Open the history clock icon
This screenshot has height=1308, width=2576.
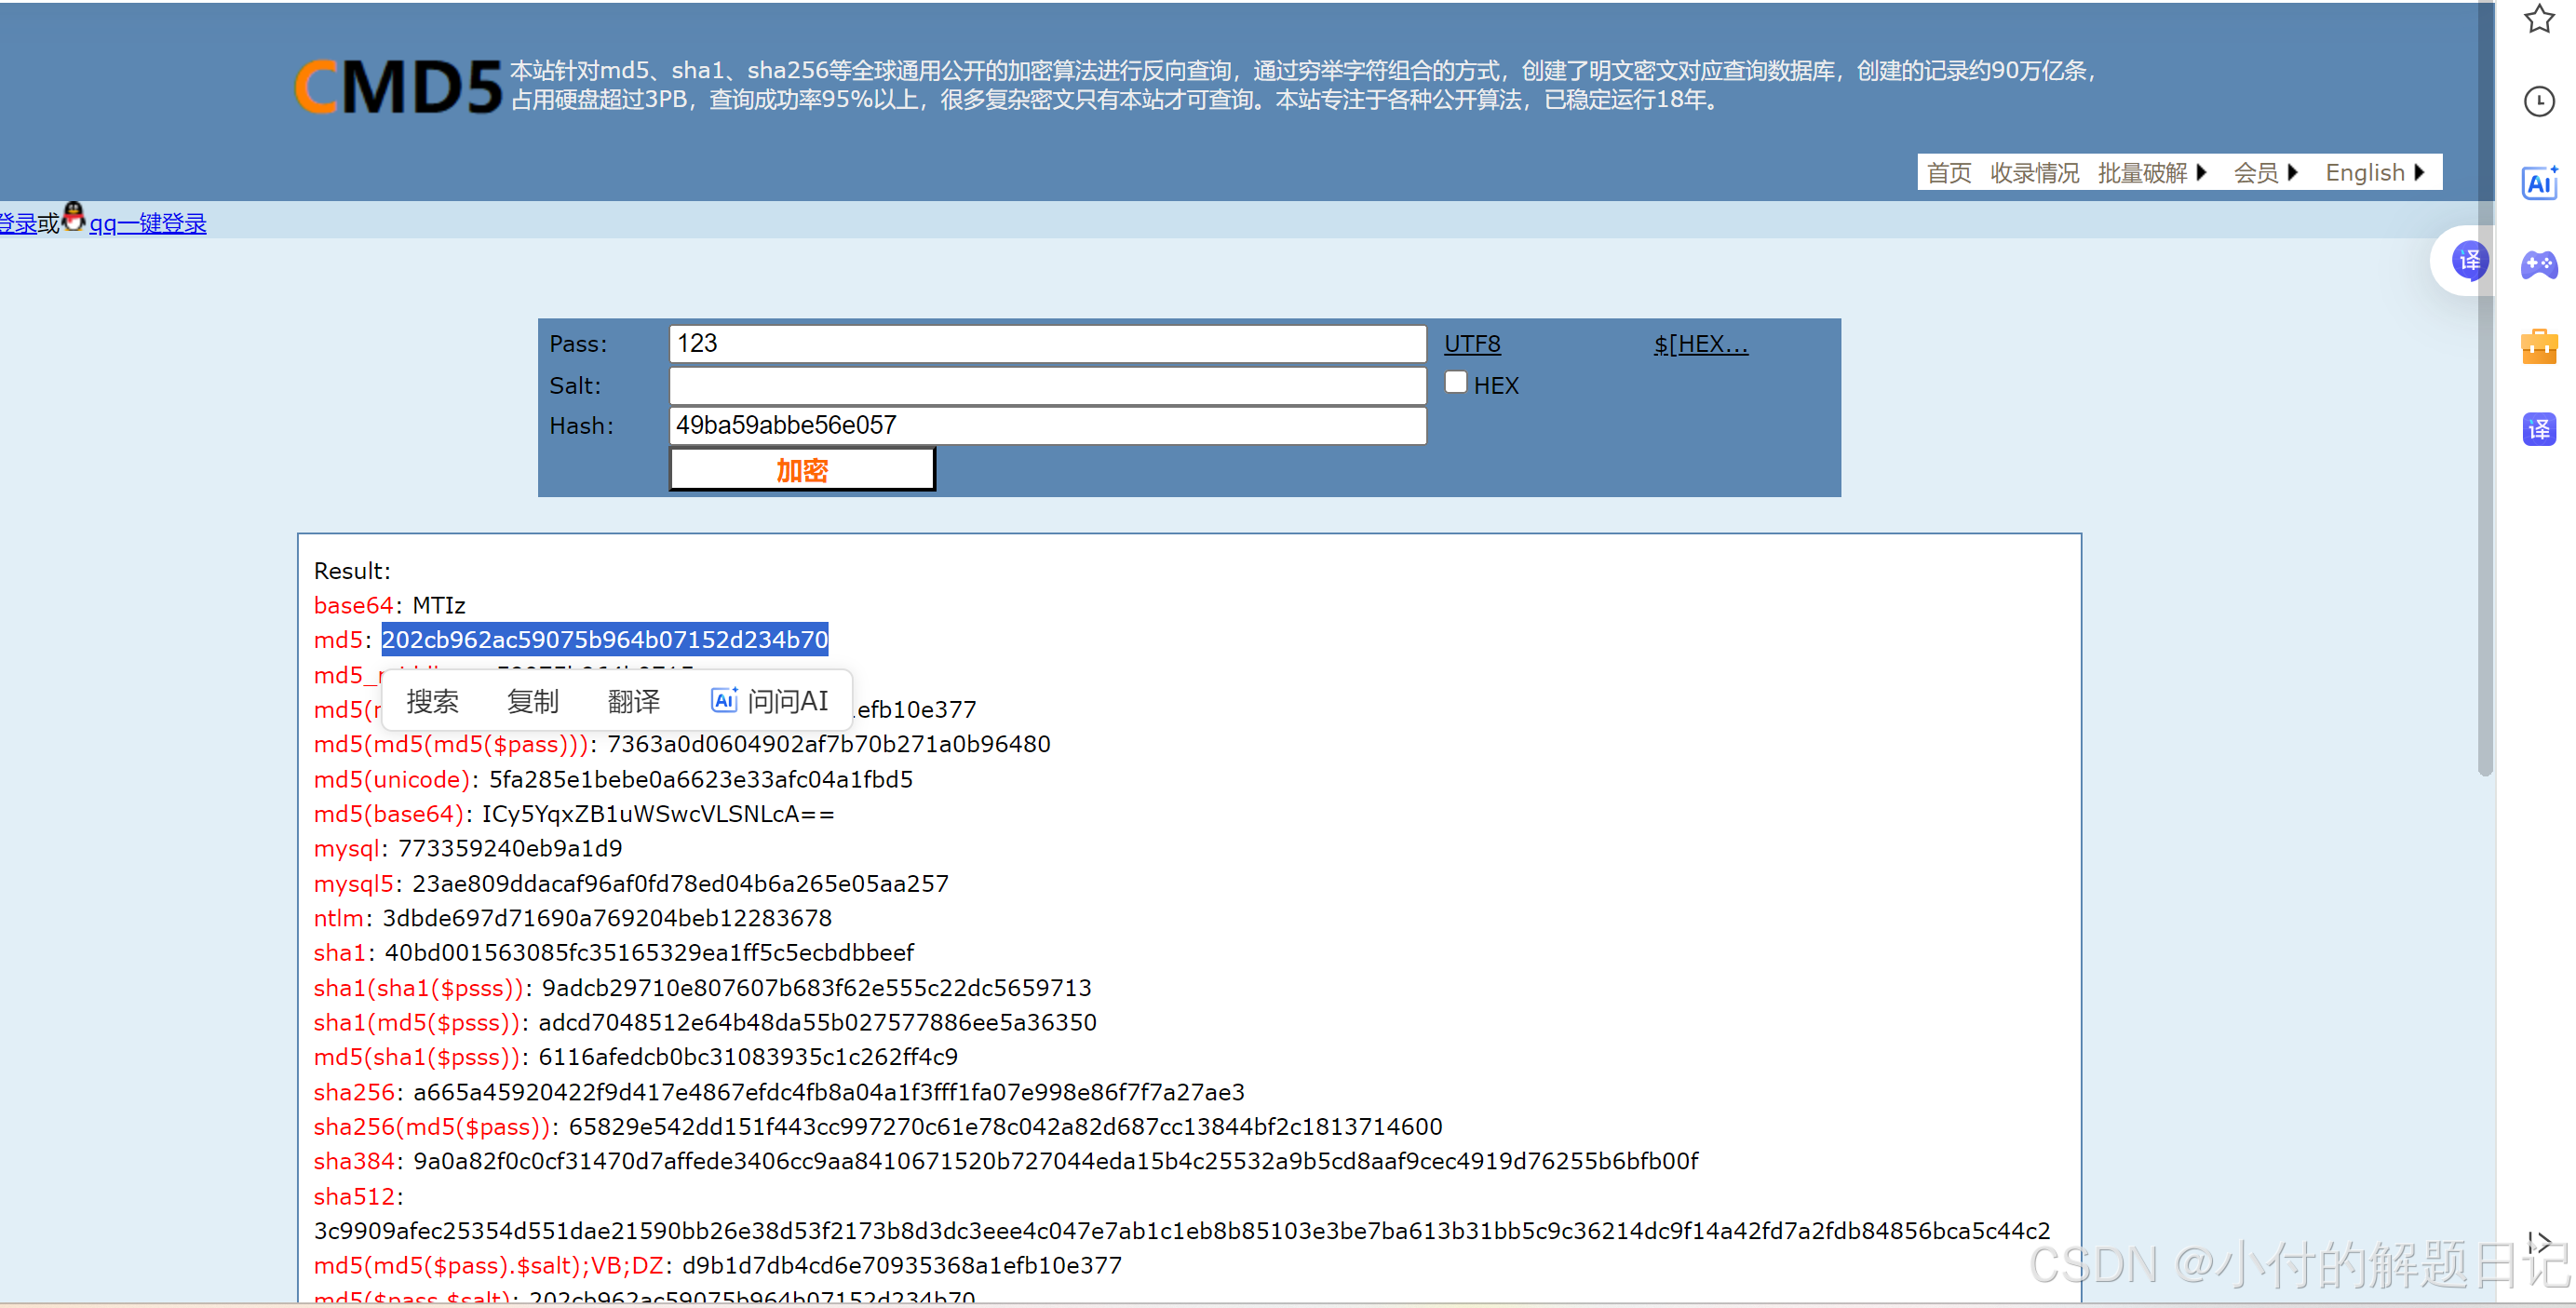(x=2539, y=101)
